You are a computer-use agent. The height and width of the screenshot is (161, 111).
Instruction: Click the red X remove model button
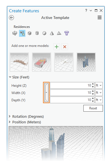tap(65, 47)
